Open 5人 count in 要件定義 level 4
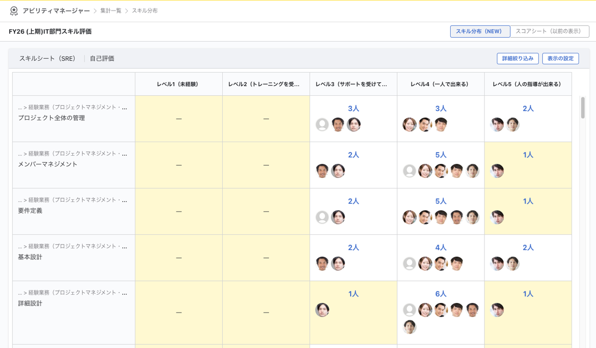This screenshot has width=596, height=348. [x=441, y=202]
